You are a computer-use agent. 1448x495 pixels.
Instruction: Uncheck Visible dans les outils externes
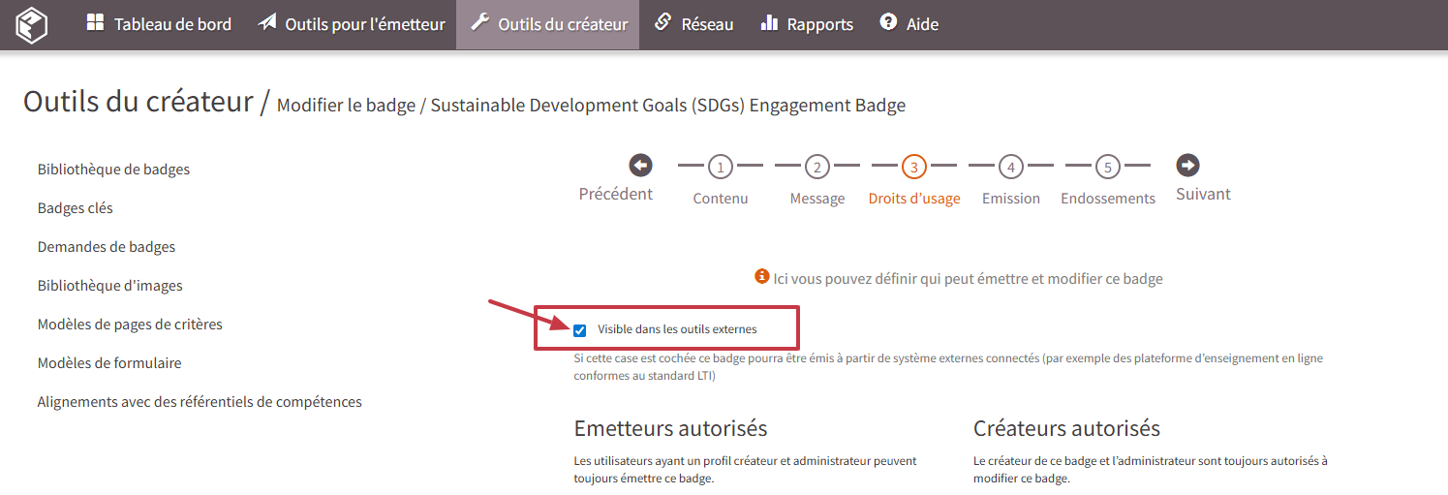click(x=580, y=330)
